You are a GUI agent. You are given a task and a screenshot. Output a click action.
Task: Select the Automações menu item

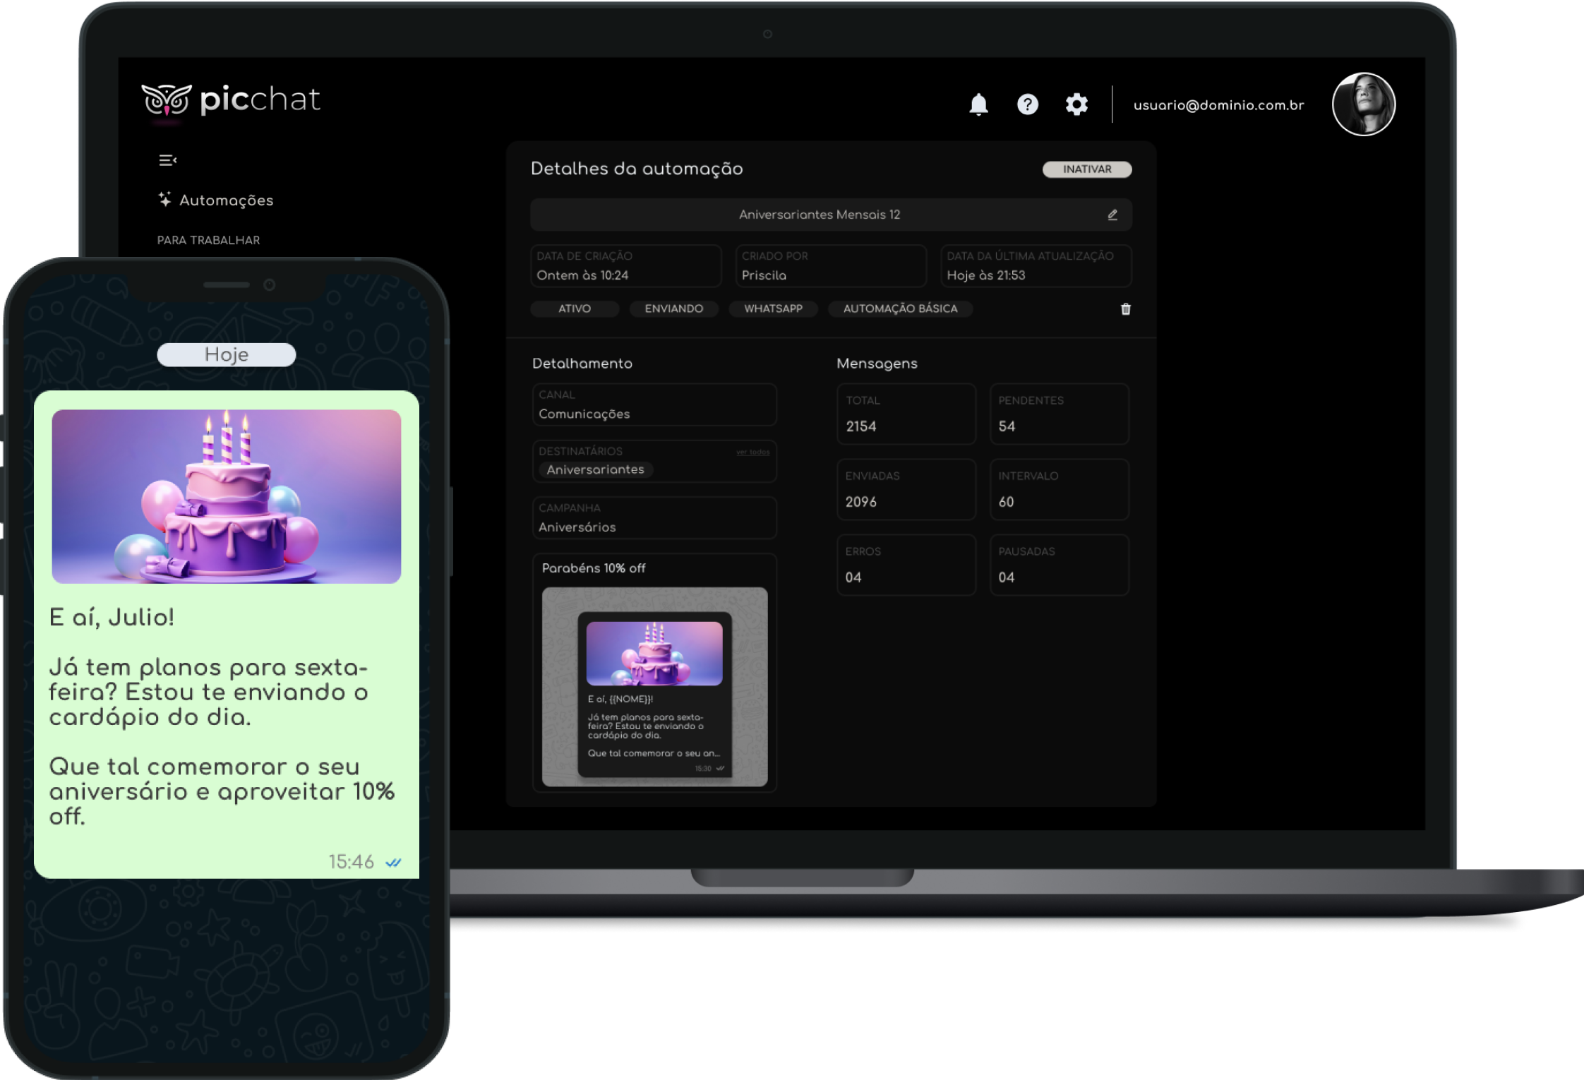(x=226, y=200)
